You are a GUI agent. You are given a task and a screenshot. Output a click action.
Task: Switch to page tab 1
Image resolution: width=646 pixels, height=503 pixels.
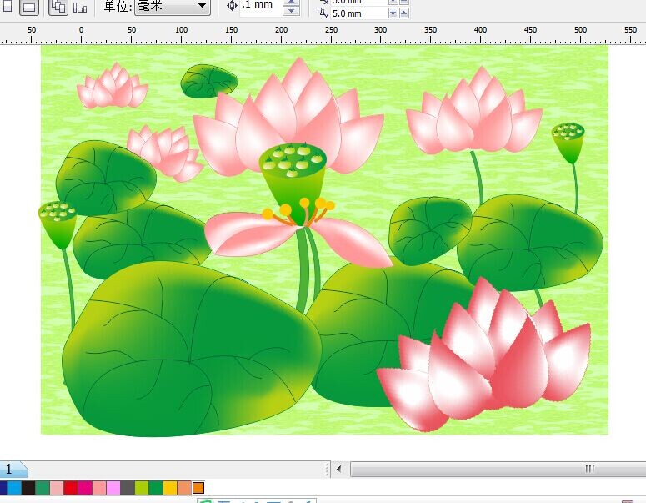(x=12, y=470)
